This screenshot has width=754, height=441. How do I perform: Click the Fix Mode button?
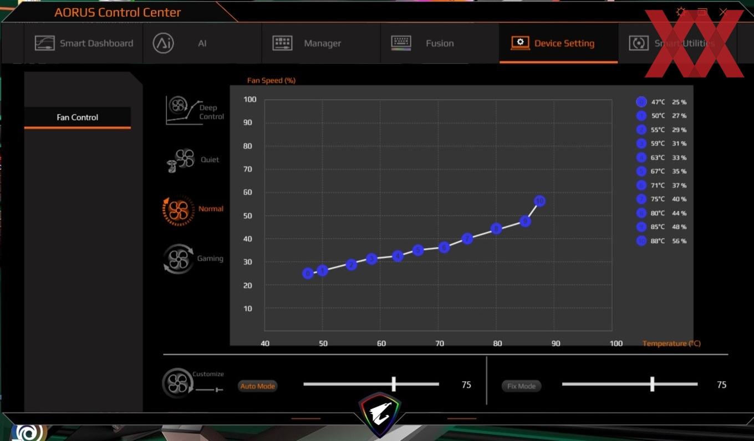pos(521,386)
